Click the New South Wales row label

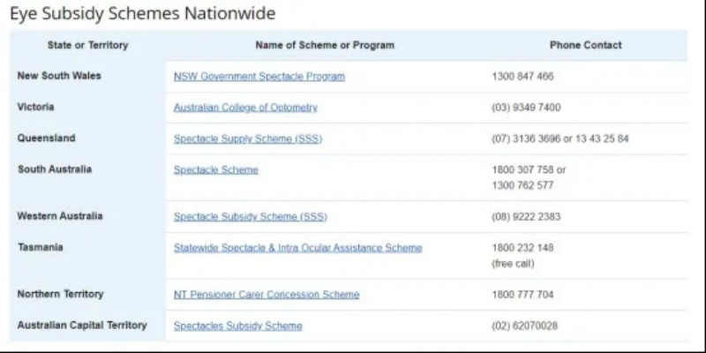[59, 76]
